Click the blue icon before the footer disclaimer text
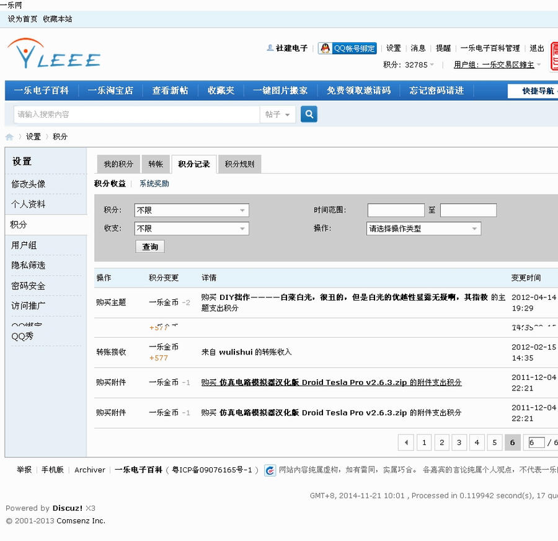 tap(270, 470)
